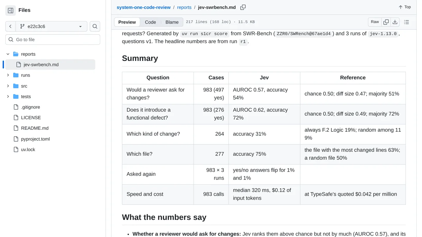Viewport: 422px width, 237px height.
Task: Collapse the file tree sidebar icon
Action: pos(11,11)
